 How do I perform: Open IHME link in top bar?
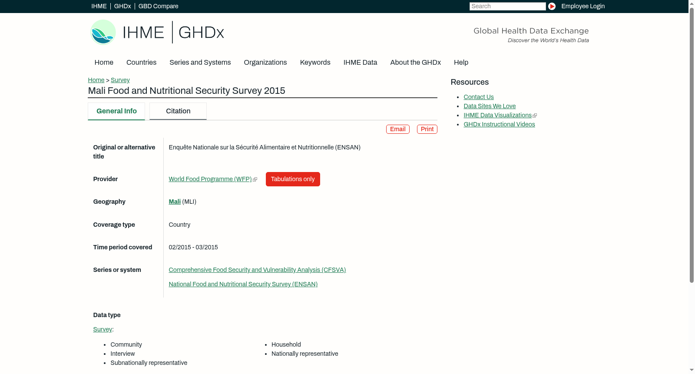[x=99, y=6]
